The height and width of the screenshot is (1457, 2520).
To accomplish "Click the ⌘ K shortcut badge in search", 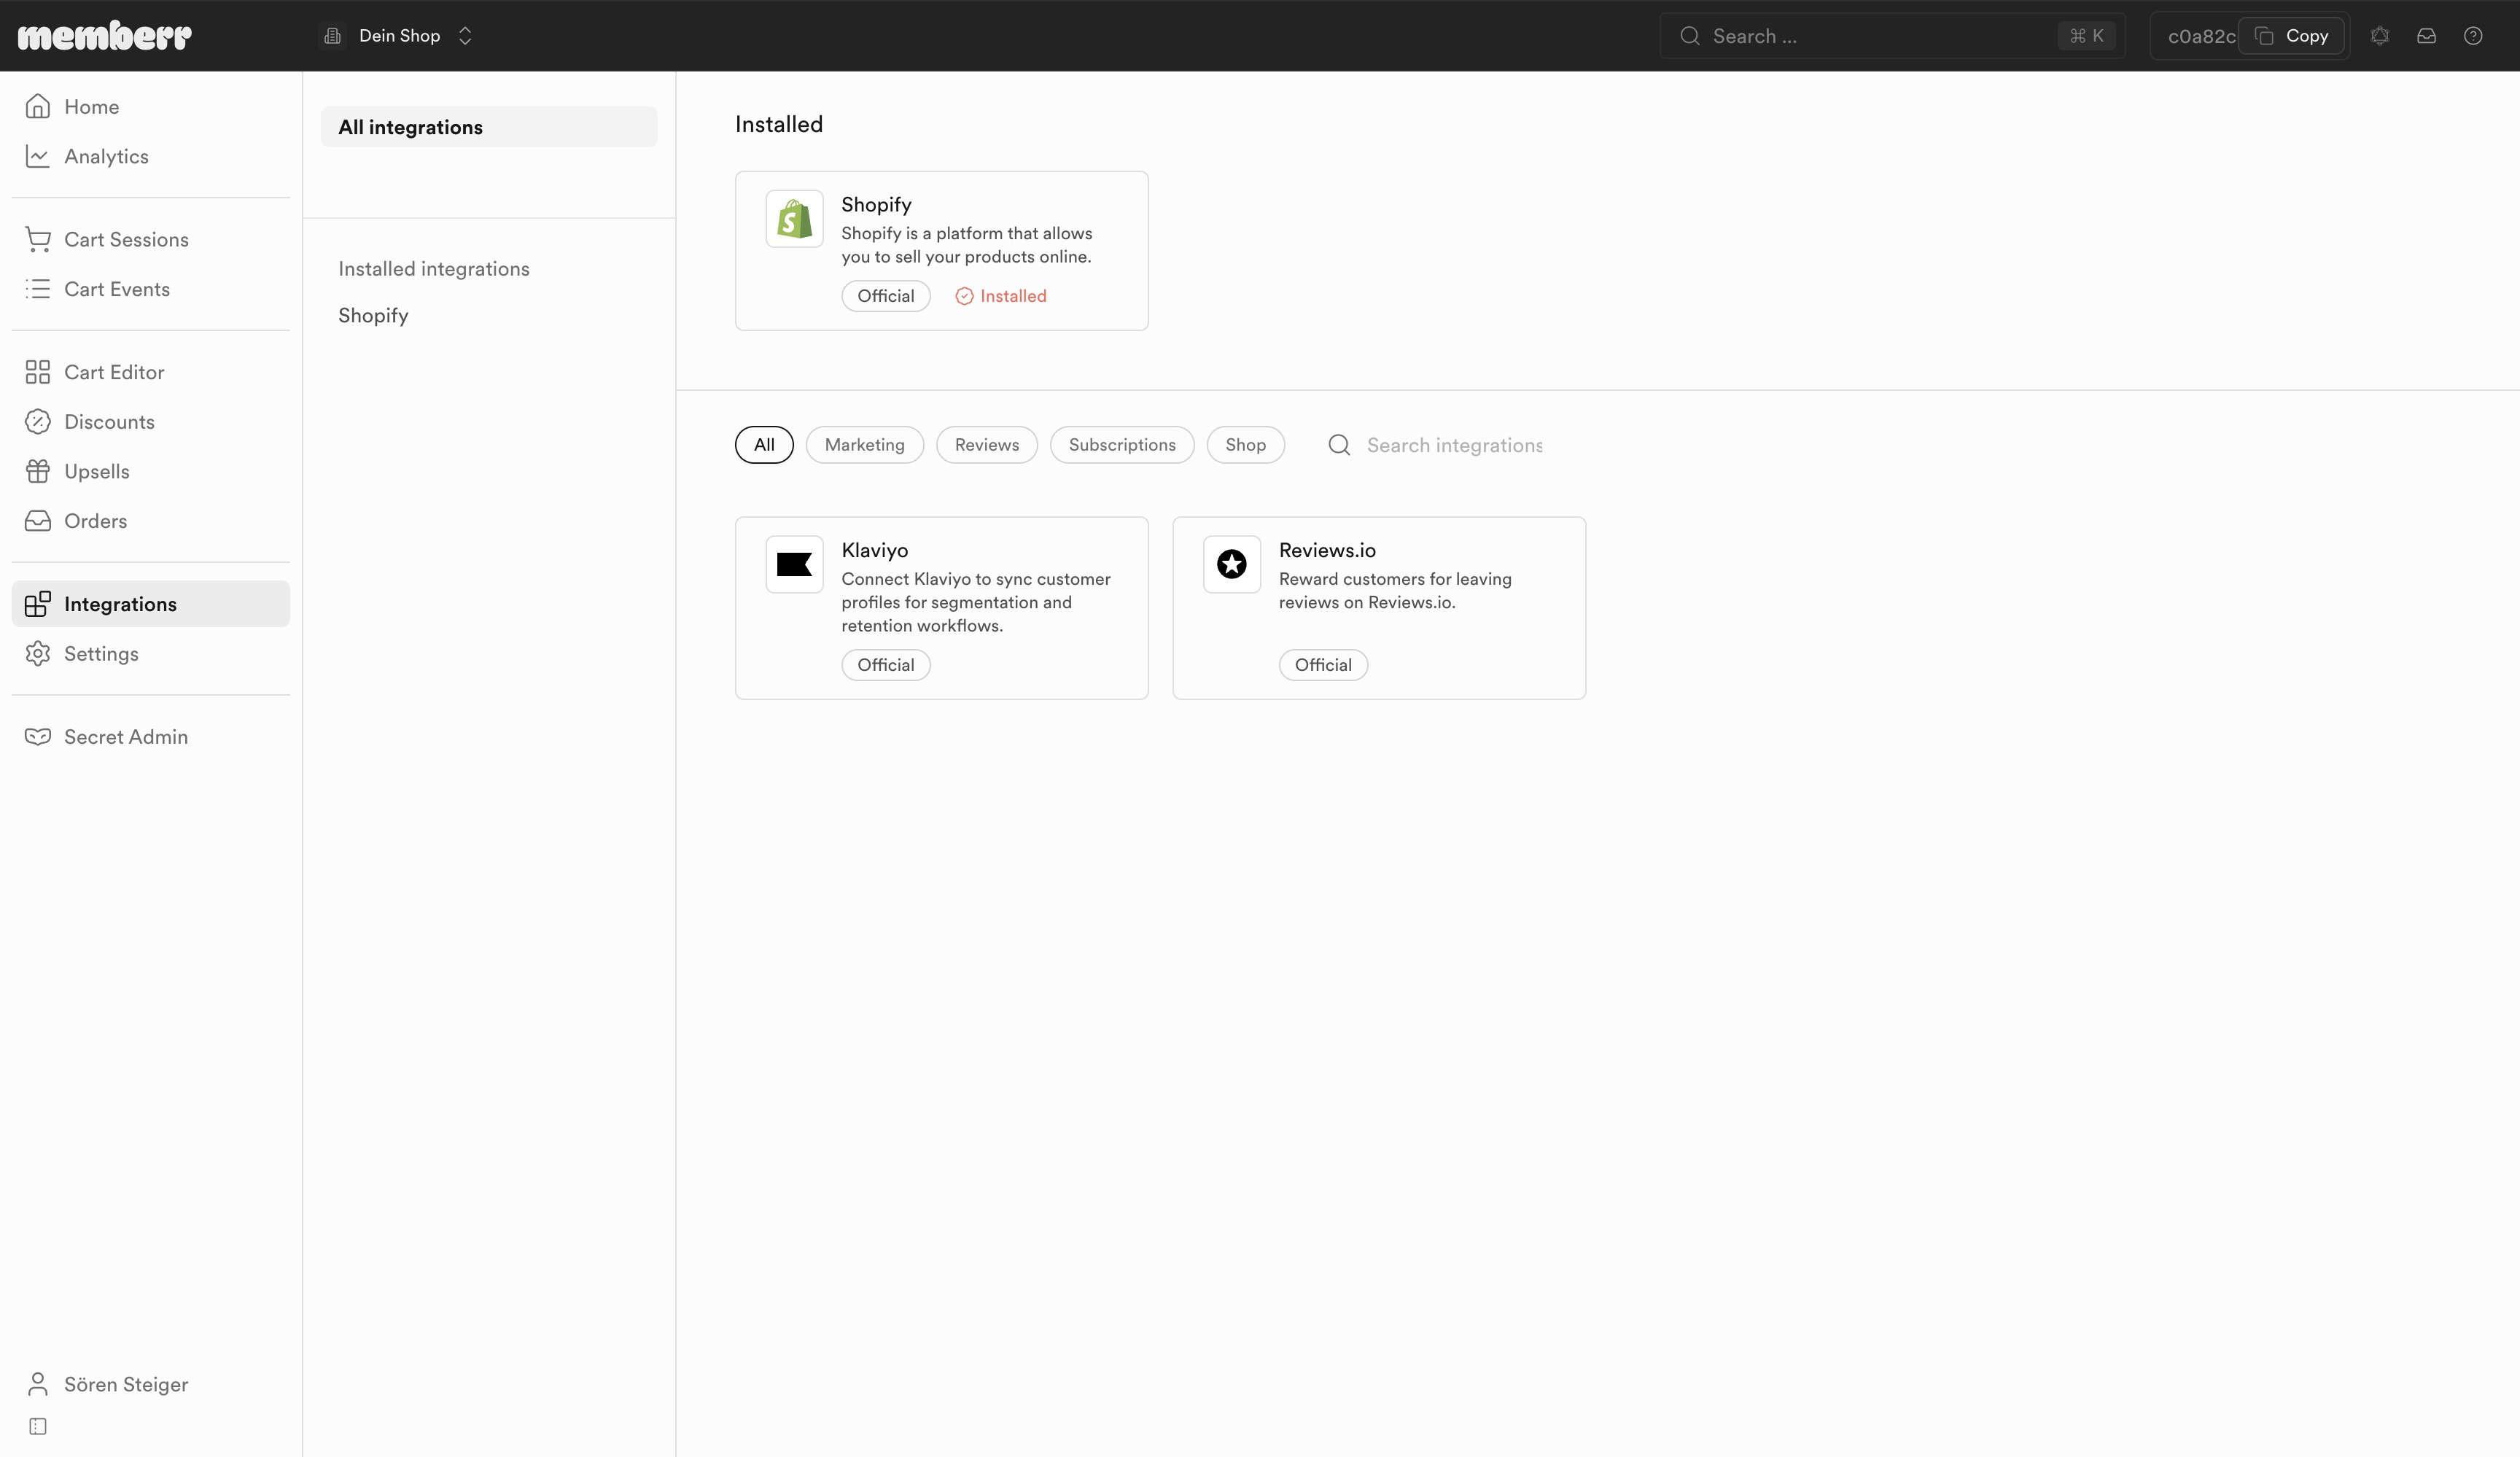I will tap(2087, 36).
